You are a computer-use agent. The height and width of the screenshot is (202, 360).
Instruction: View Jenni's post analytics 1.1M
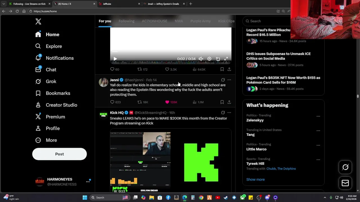click(x=198, y=102)
